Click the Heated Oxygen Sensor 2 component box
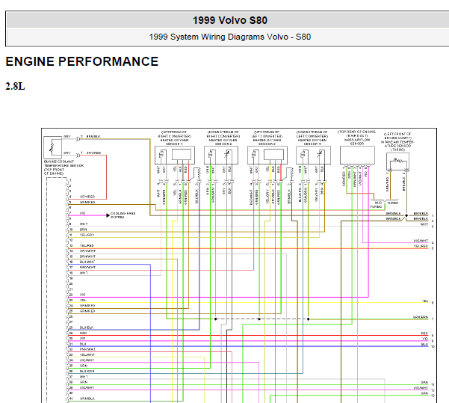 coord(221,155)
